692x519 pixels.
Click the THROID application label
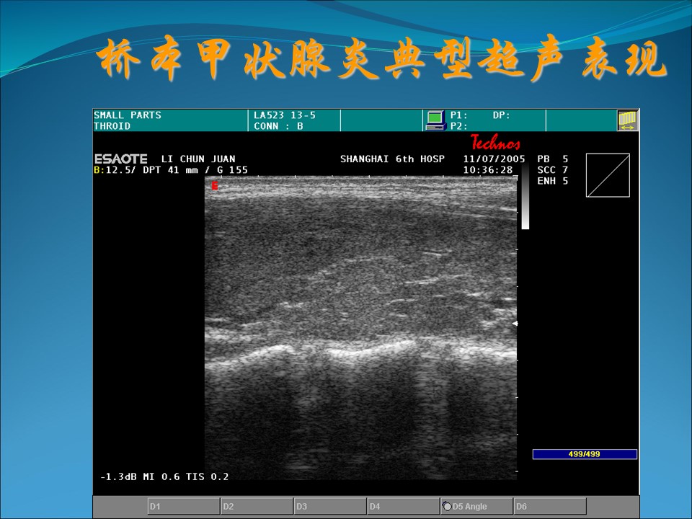112,126
